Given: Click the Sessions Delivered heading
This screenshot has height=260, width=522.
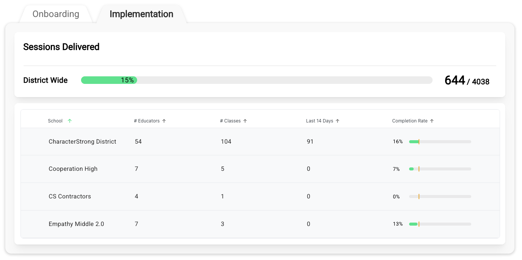Looking at the screenshot, I should click(x=61, y=47).
